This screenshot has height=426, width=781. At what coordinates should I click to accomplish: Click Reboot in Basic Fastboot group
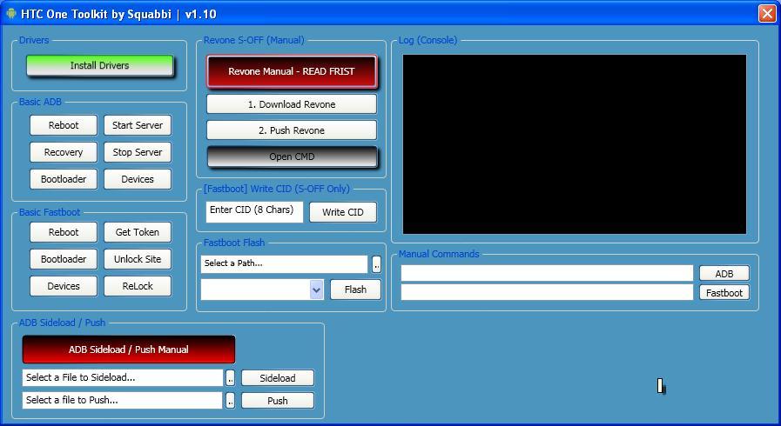pos(64,232)
